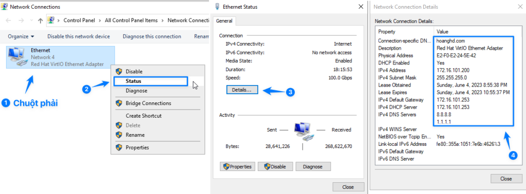Choose Create Shortcut in context menu

[x=158, y=116]
